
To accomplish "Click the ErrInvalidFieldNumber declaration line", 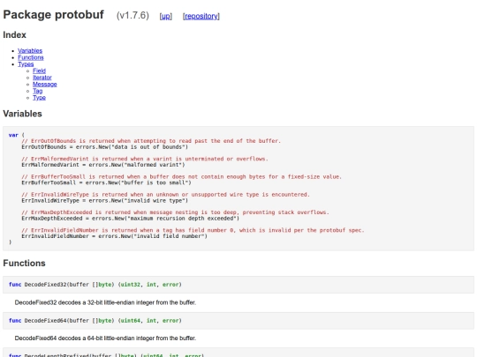I will pos(114,236).
